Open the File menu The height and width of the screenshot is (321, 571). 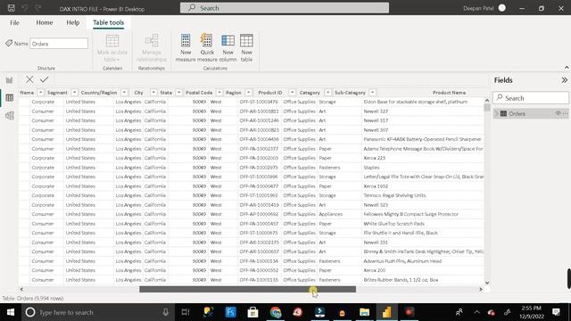click(14, 22)
